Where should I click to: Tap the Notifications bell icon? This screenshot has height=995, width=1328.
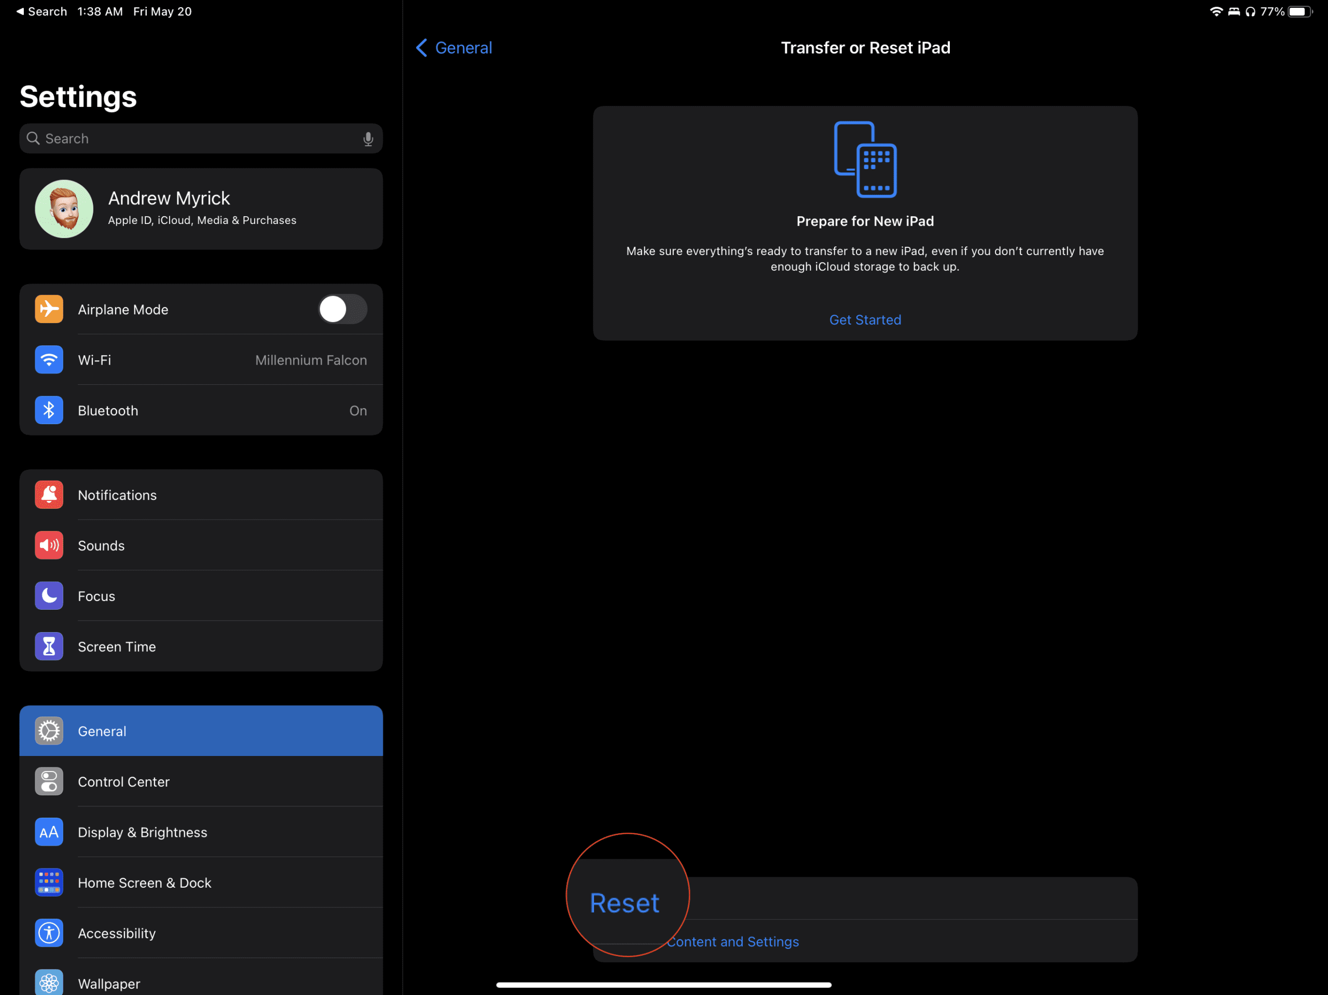click(49, 495)
